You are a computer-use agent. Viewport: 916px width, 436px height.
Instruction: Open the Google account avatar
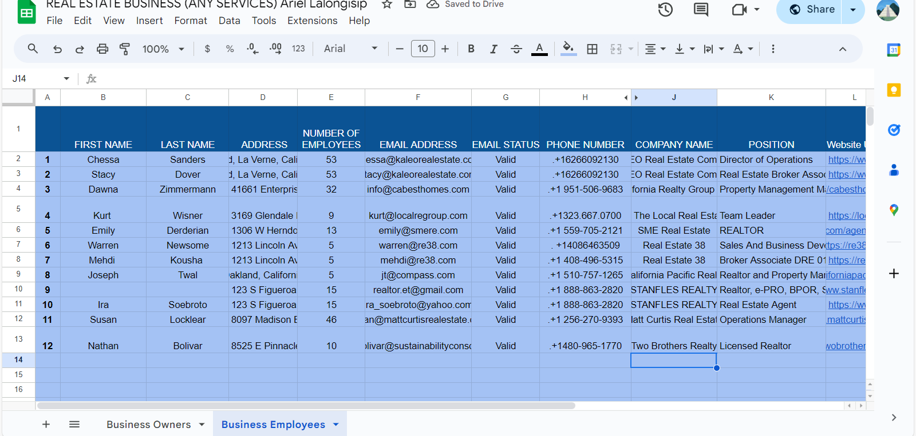[x=888, y=10]
